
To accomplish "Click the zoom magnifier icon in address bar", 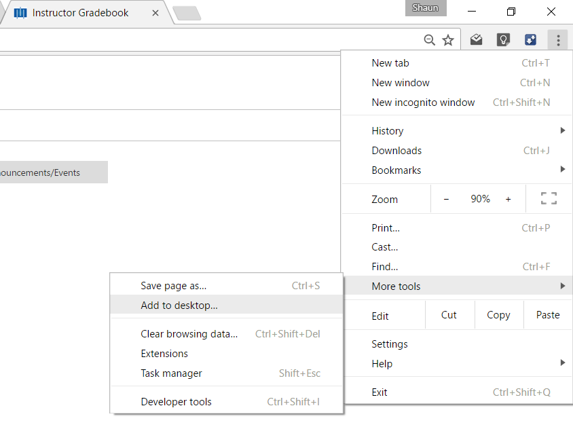I will [429, 39].
